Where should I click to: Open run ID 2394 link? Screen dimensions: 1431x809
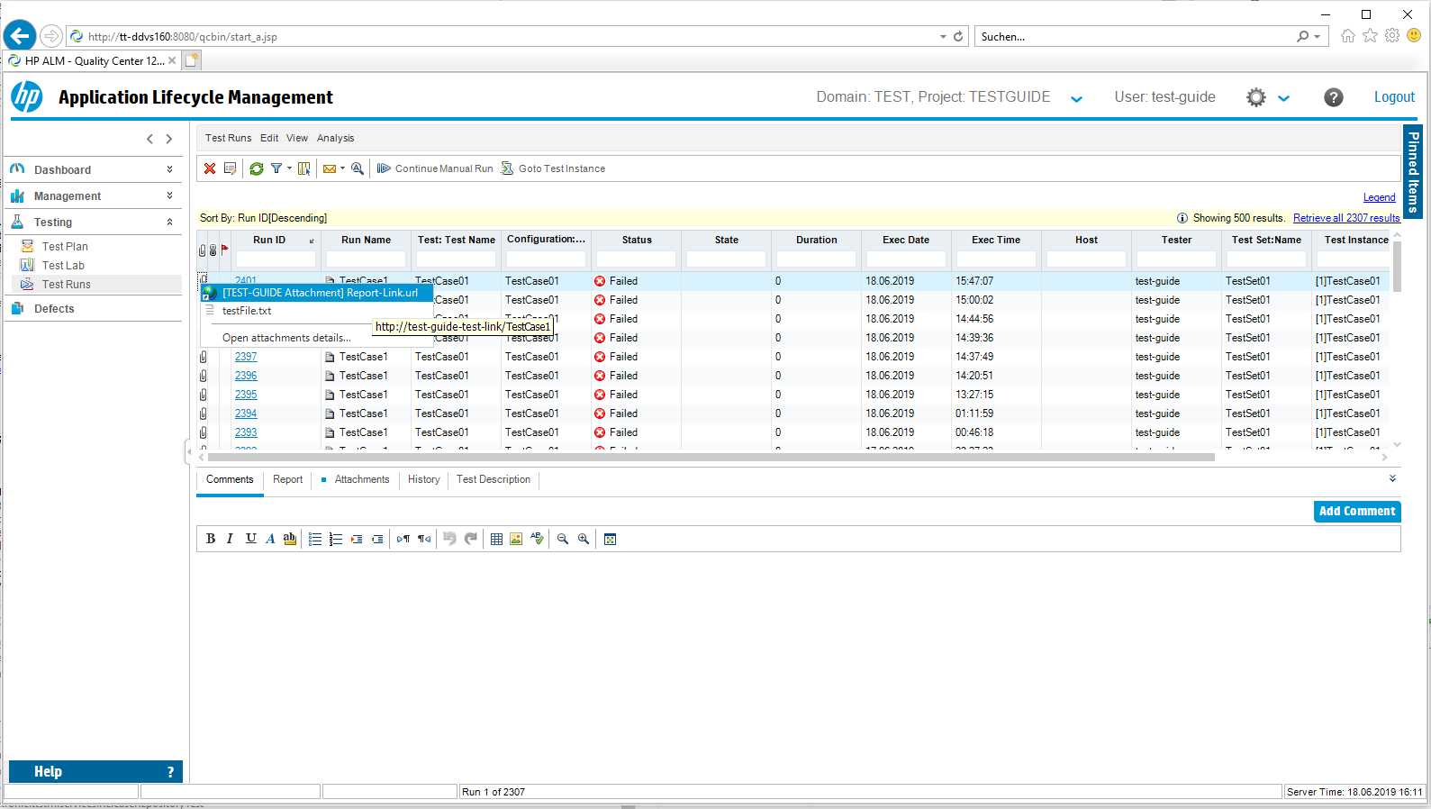tap(246, 414)
